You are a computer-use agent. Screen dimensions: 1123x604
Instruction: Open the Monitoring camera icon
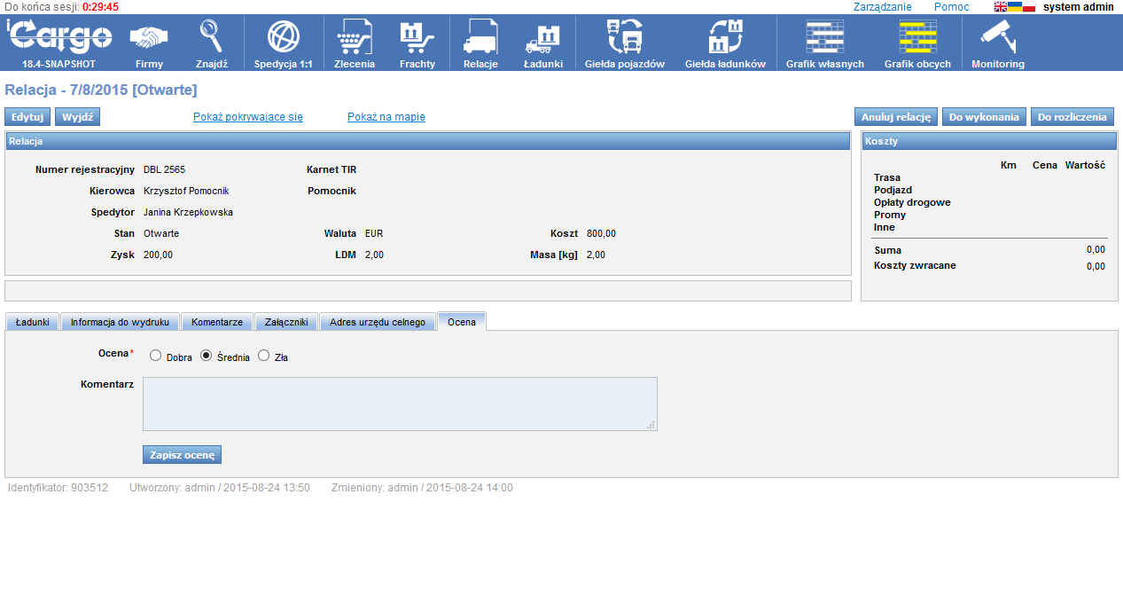[997, 38]
